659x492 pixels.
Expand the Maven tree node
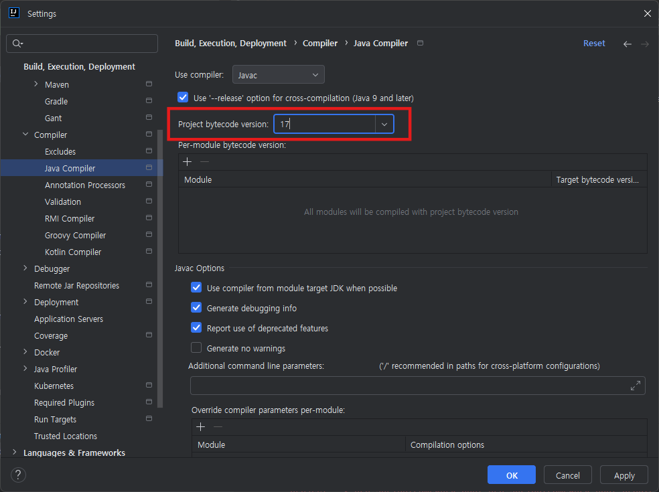click(35, 84)
